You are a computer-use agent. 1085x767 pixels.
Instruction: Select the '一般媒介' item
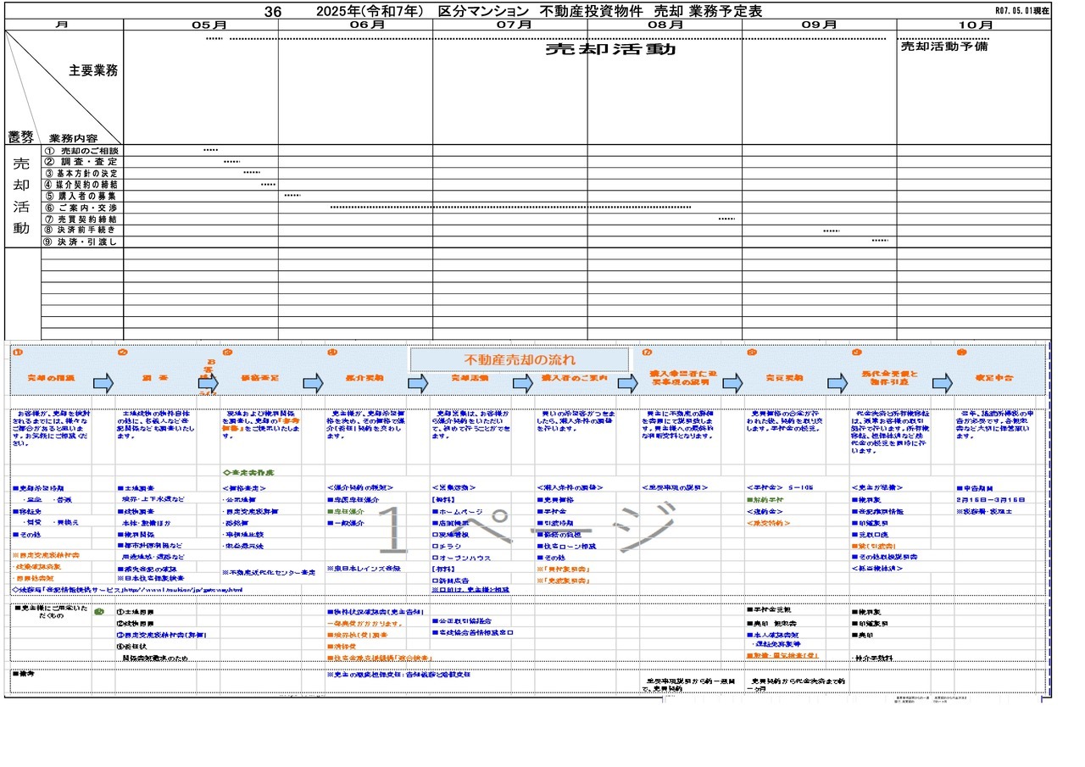344,524
